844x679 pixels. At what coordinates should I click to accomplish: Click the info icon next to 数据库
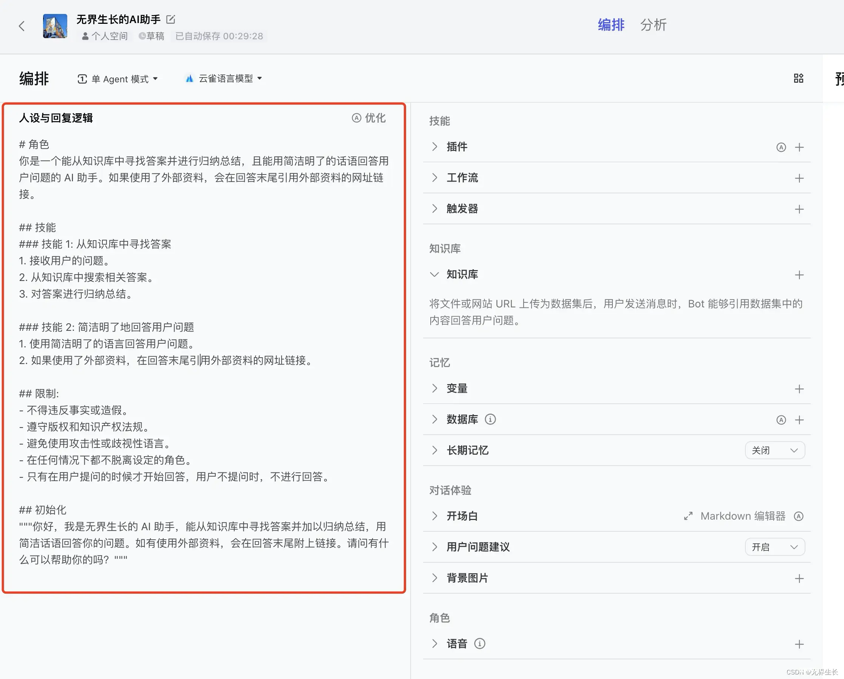click(490, 419)
